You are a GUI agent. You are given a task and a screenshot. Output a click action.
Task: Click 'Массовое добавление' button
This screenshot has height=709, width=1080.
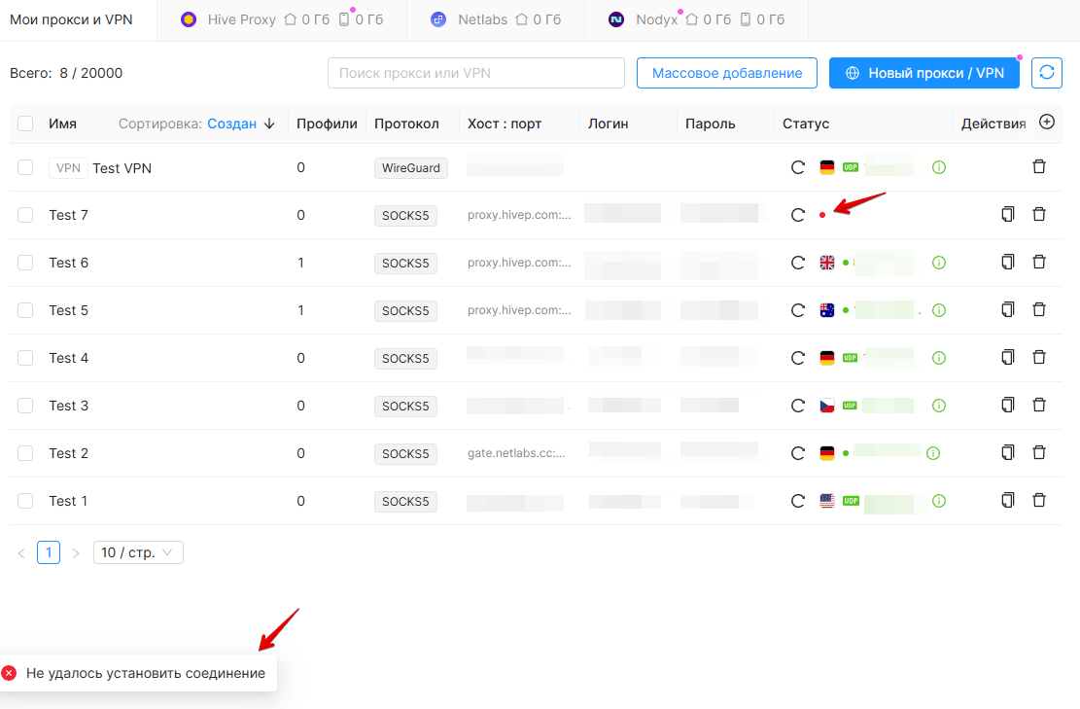tap(727, 73)
